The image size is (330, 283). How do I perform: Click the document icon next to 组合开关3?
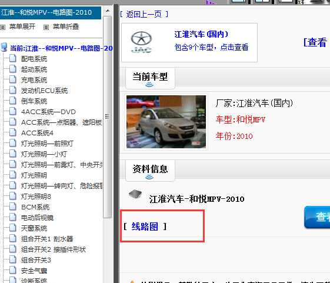click(x=12, y=259)
